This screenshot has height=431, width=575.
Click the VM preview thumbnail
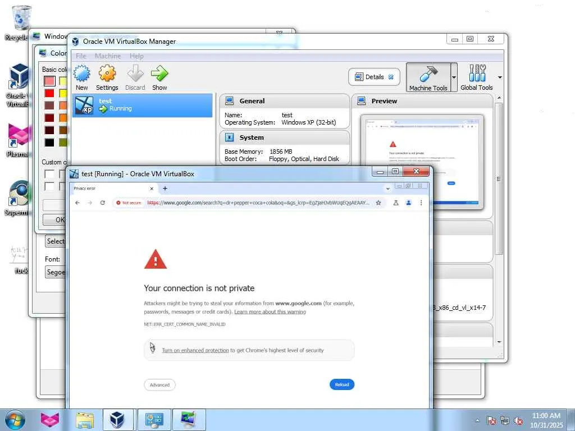pos(422,162)
